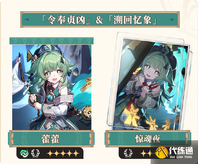Select the 惊魂夜 name banner
This screenshot has height=164, width=198.
(x=148, y=139)
